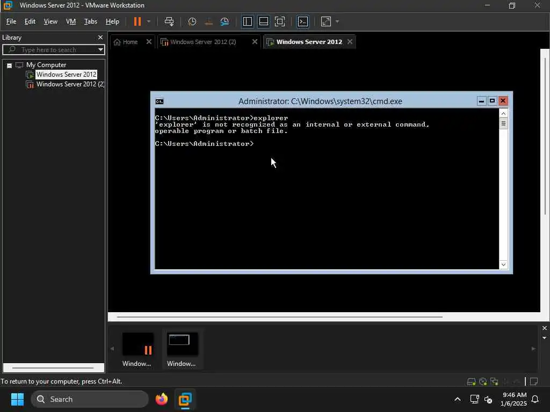Click the cmd scrollbar down arrow
This screenshot has width=550, height=412.
[x=503, y=264]
